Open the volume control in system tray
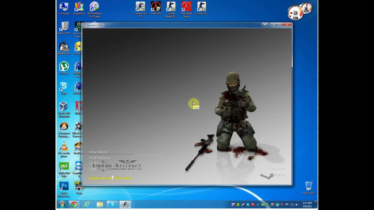This screenshot has height=210, width=374. tap(297, 205)
